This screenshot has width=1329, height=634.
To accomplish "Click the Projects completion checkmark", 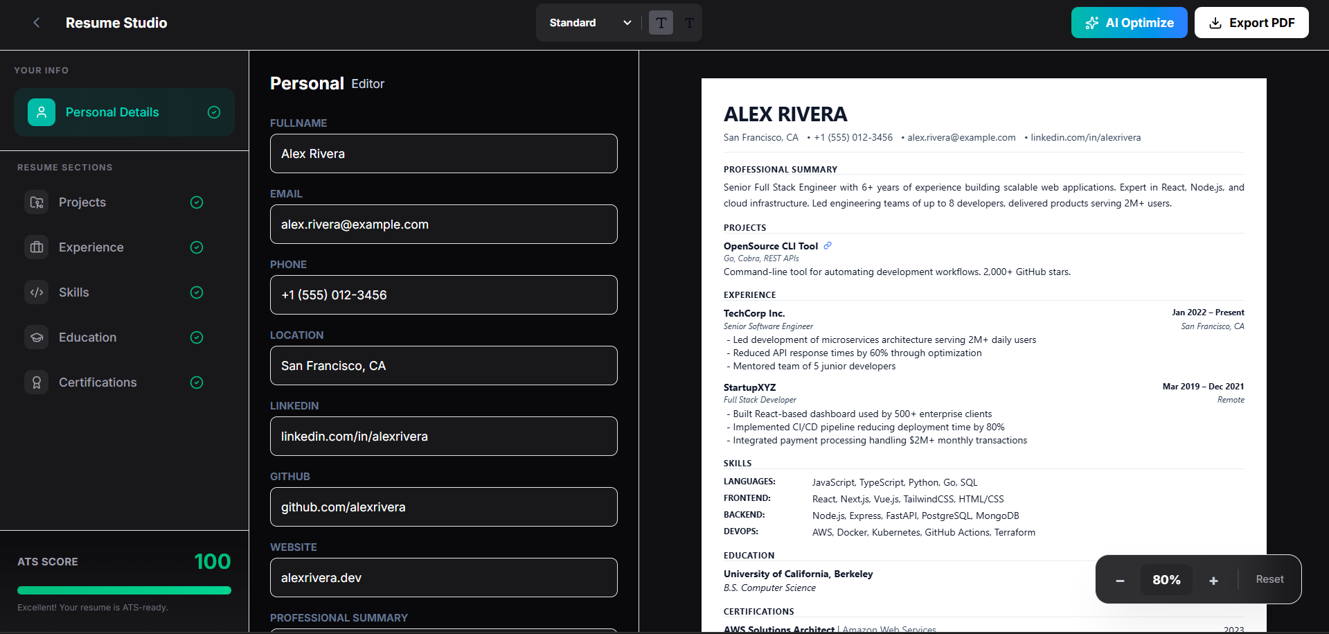I will 197,202.
